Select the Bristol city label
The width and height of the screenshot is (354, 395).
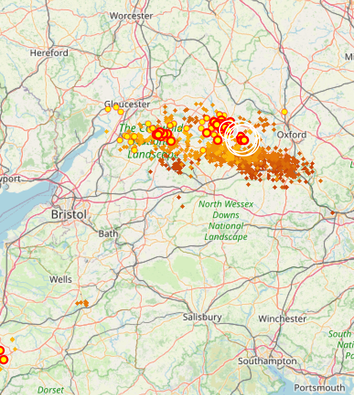click(69, 215)
